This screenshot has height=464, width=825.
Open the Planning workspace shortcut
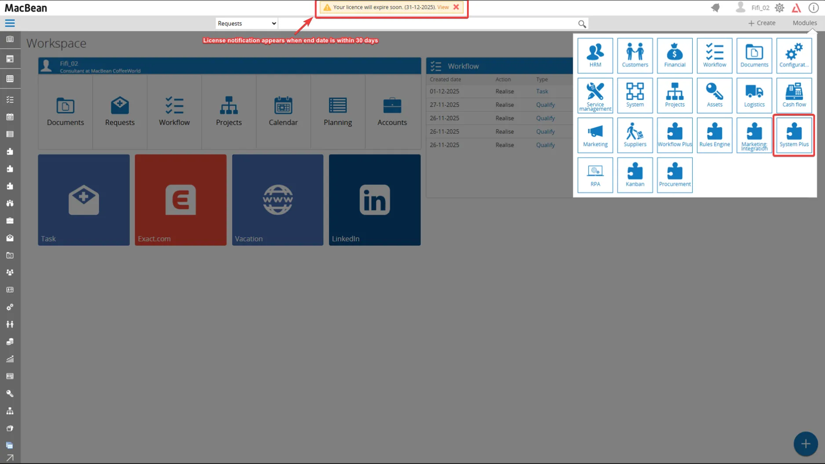coord(338,112)
